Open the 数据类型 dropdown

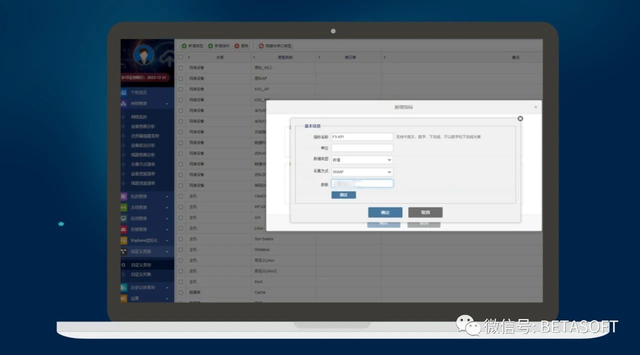(362, 160)
